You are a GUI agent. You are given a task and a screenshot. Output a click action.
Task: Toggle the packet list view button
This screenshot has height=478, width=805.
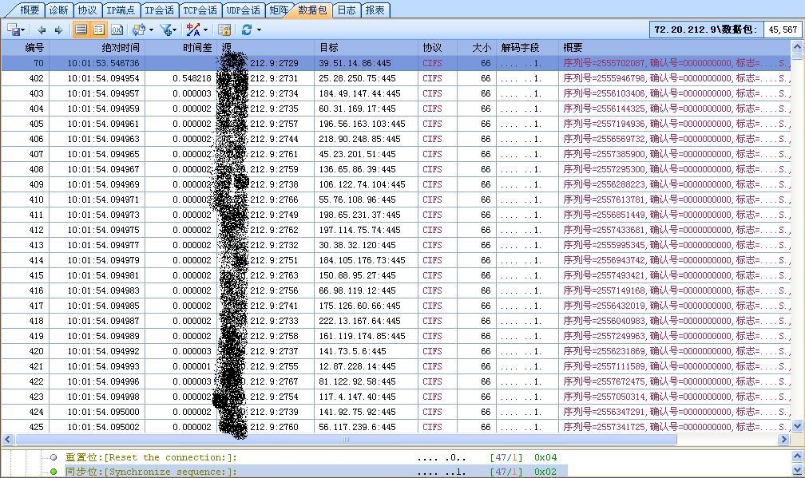coord(81,30)
